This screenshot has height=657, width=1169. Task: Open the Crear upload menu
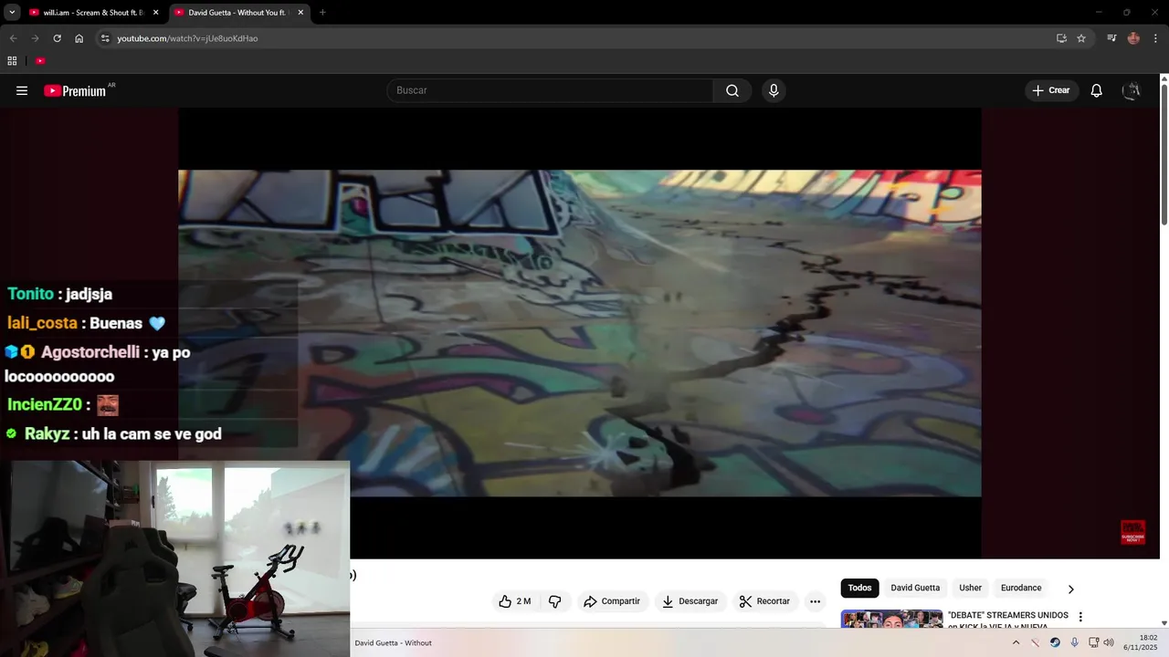[x=1051, y=90]
